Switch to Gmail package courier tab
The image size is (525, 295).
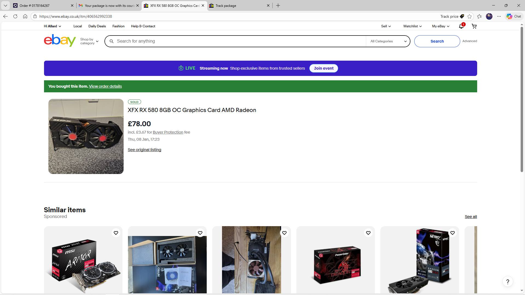point(109,5)
